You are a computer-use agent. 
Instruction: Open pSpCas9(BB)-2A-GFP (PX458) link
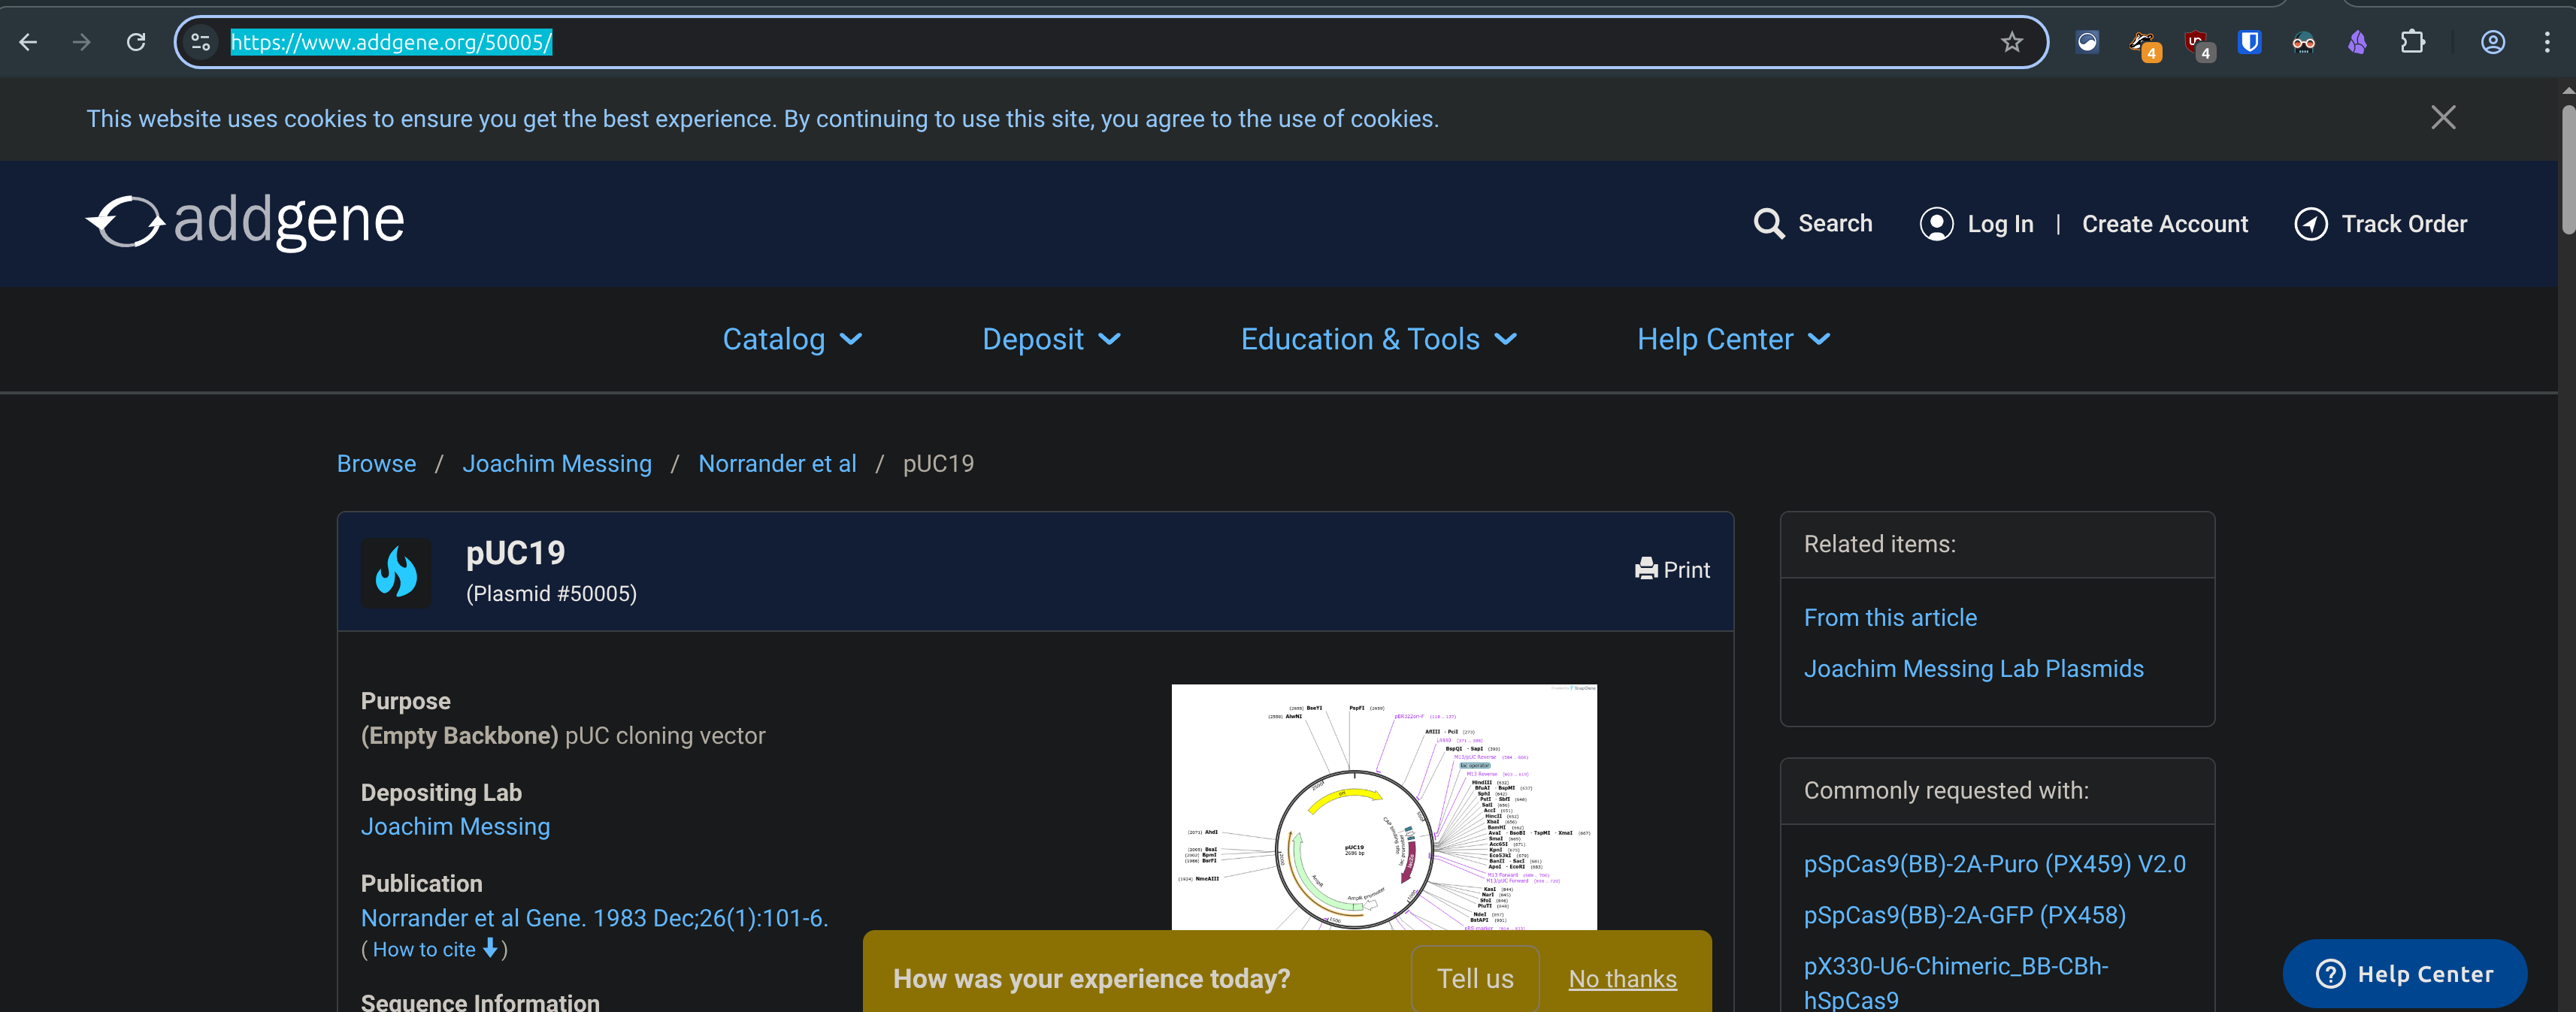[x=1964, y=915]
